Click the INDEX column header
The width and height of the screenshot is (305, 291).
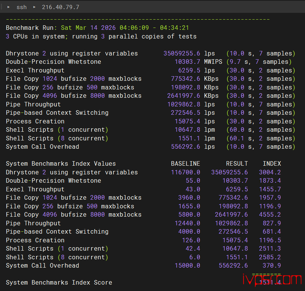[271, 164]
